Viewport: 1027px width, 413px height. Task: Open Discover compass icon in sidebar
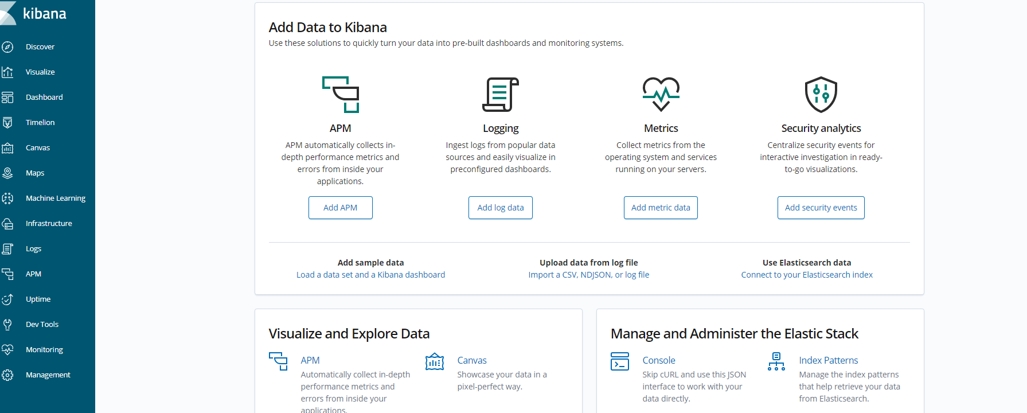(7, 47)
